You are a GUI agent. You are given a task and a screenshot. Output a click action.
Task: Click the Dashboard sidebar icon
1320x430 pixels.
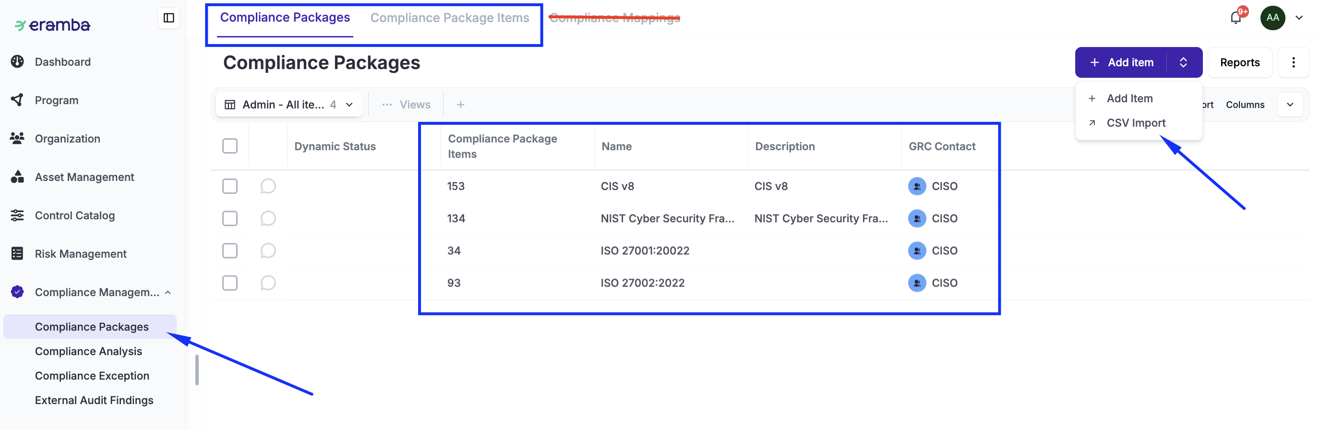[17, 62]
